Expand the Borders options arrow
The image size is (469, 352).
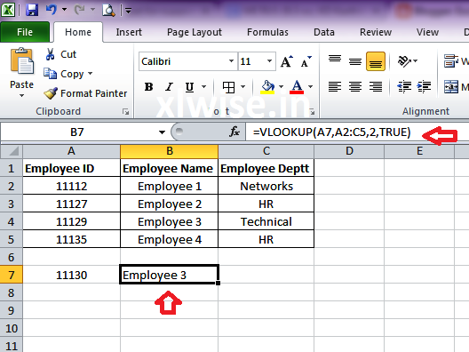pos(242,87)
